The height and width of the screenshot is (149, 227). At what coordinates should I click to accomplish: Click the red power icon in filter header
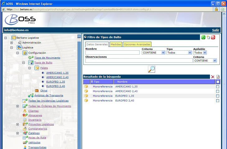[213, 37]
